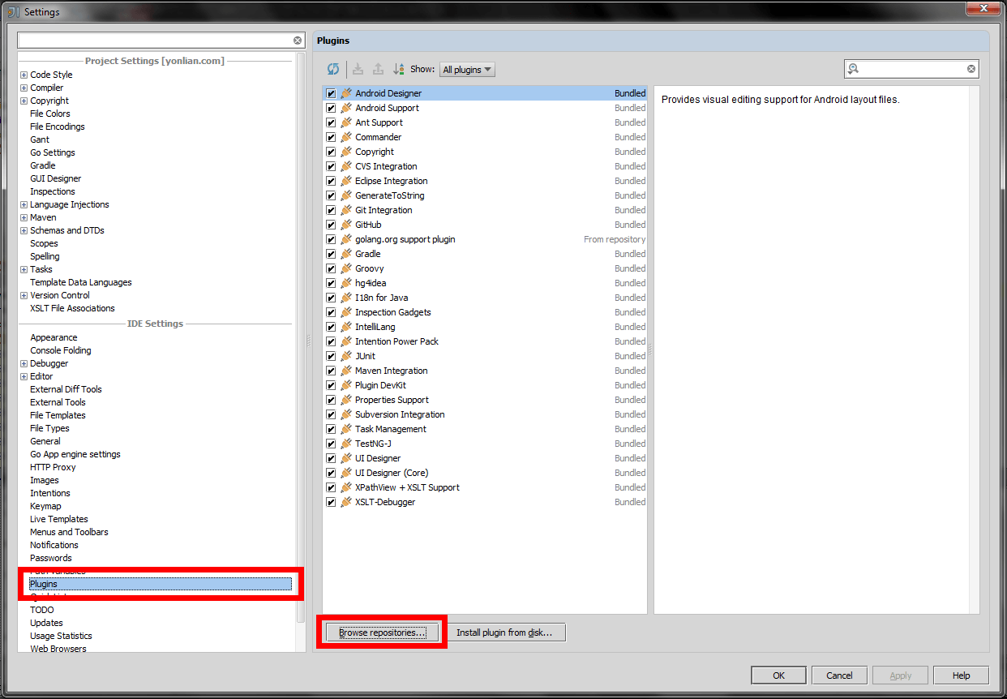Click Install plugin from disk button
This screenshot has width=1007, height=699.
(x=504, y=633)
